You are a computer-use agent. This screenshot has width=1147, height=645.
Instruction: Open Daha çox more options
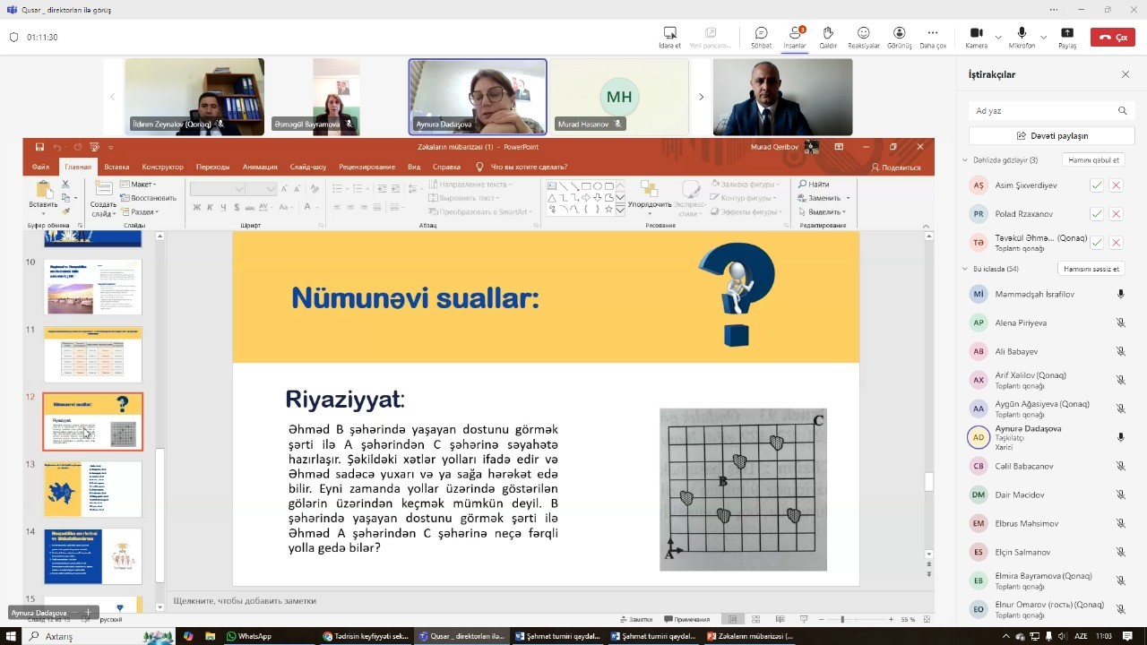[x=933, y=35]
